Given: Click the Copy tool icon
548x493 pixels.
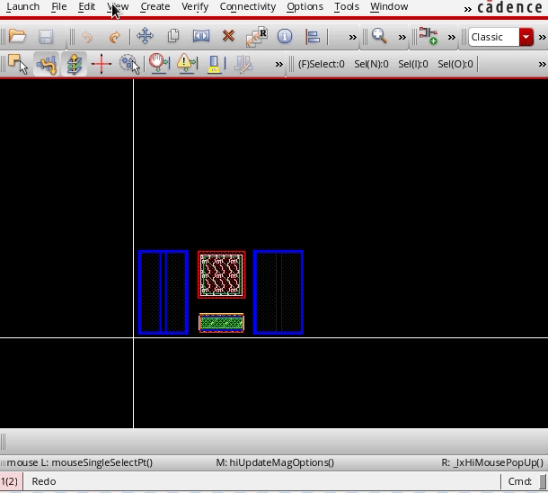Looking at the screenshot, I should click(x=173, y=37).
